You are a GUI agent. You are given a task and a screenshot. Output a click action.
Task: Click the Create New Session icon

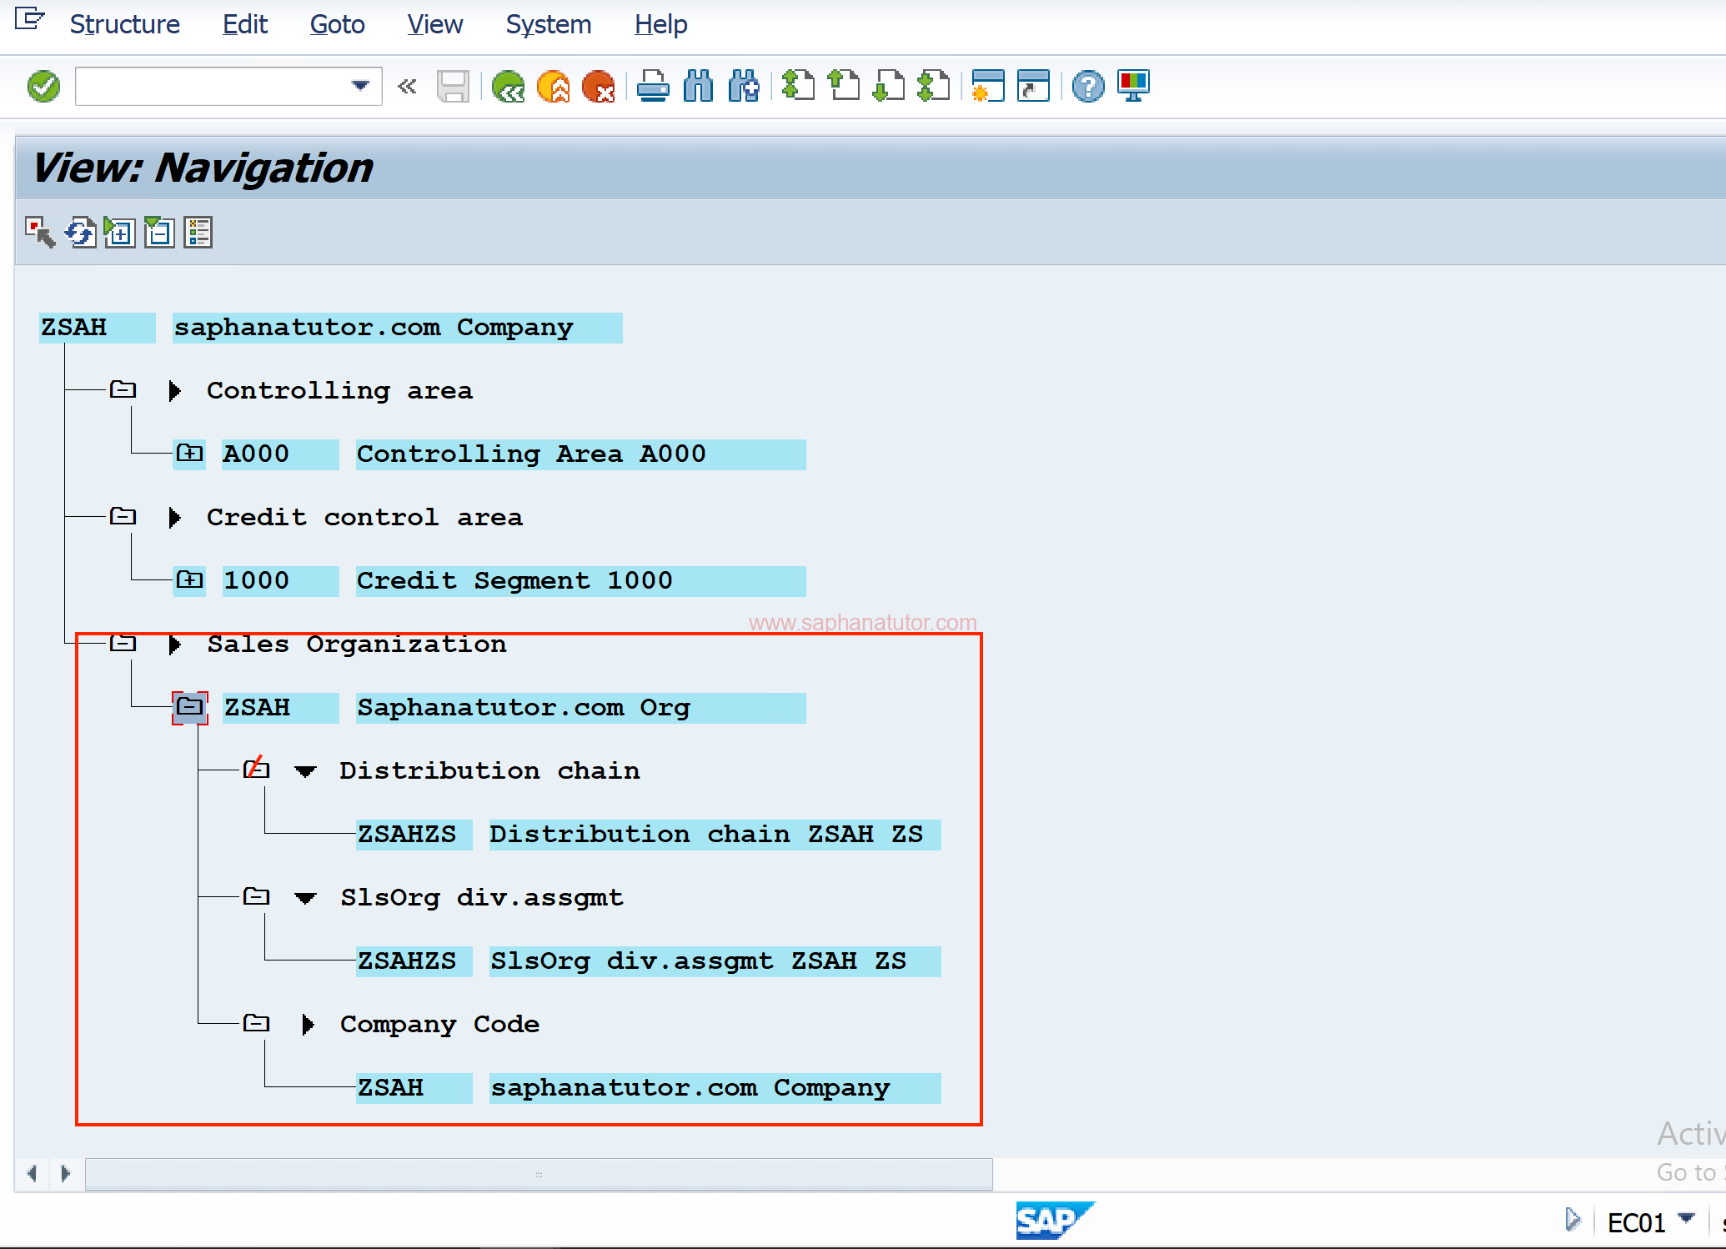(988, 86)
